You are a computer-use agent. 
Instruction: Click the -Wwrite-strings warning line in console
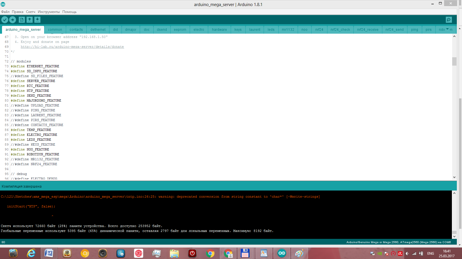coord(160,197)
